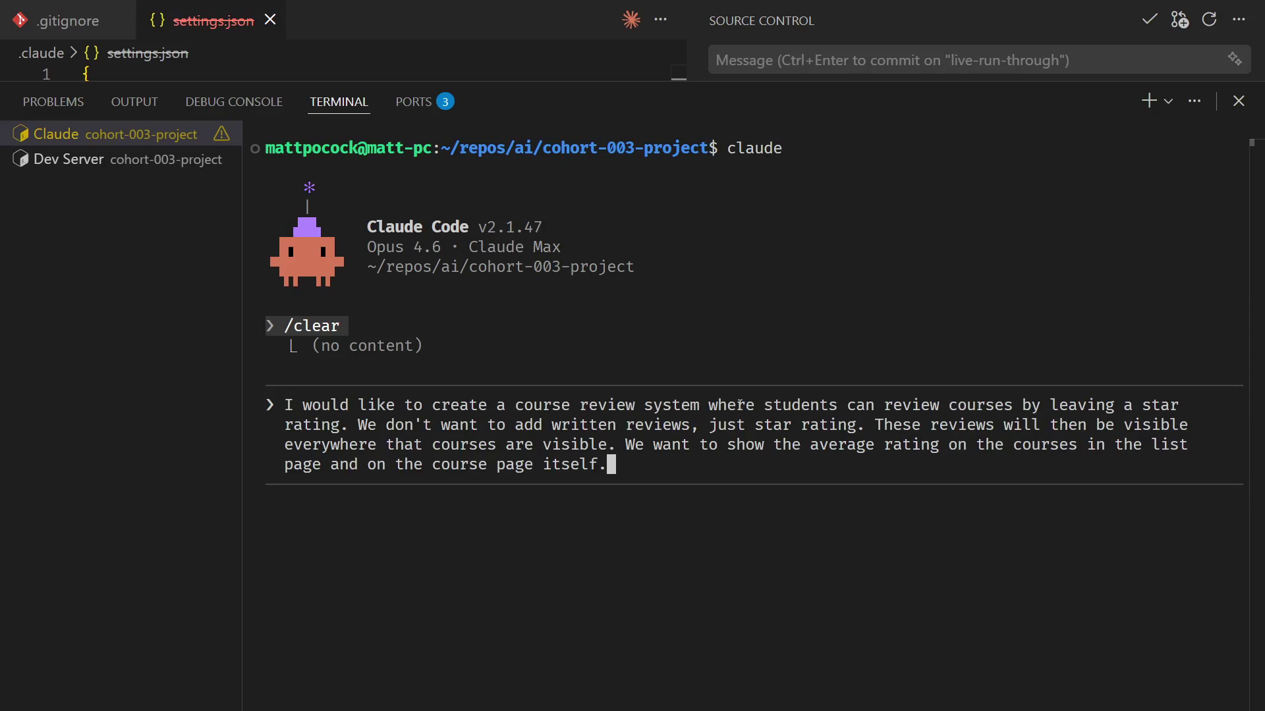This screenshot has height=711, width=1265.
Task: Open Source Control more actions ellipsis
Action: (x=1239, y=20)
